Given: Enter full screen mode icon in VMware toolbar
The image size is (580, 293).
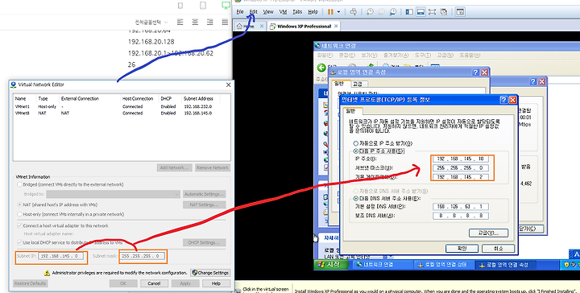Looking at the screenshot, I should [x=432, y=12].
